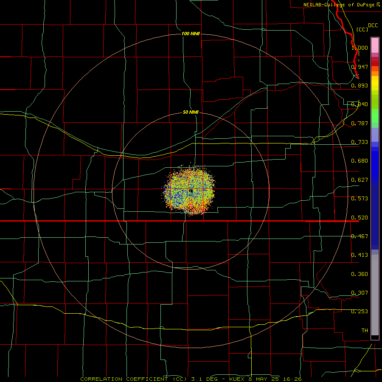
Task: Click the 0.893 legend value
Action: pyautogui.click(x=360, y=85)
